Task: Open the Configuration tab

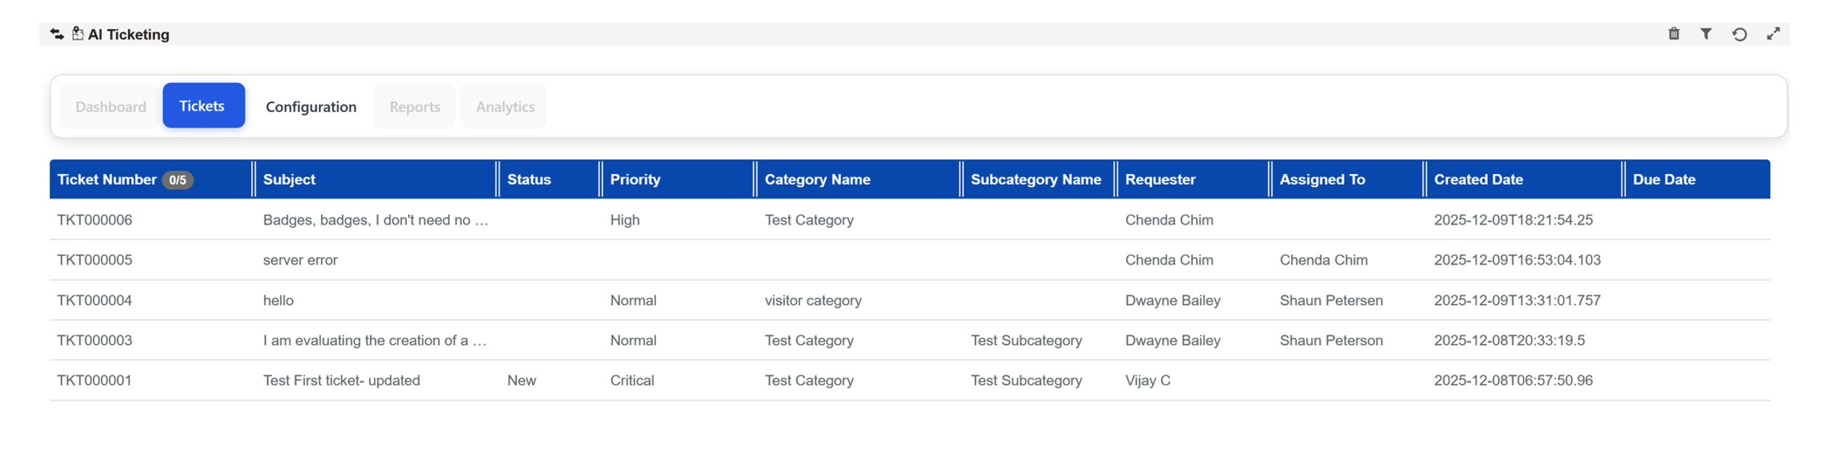Action: (x=311, y=107)
